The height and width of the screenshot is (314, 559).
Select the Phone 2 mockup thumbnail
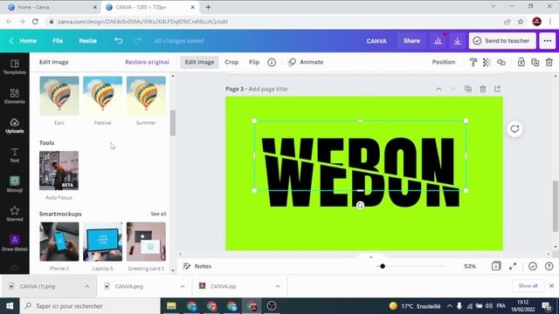pos(59,242)
